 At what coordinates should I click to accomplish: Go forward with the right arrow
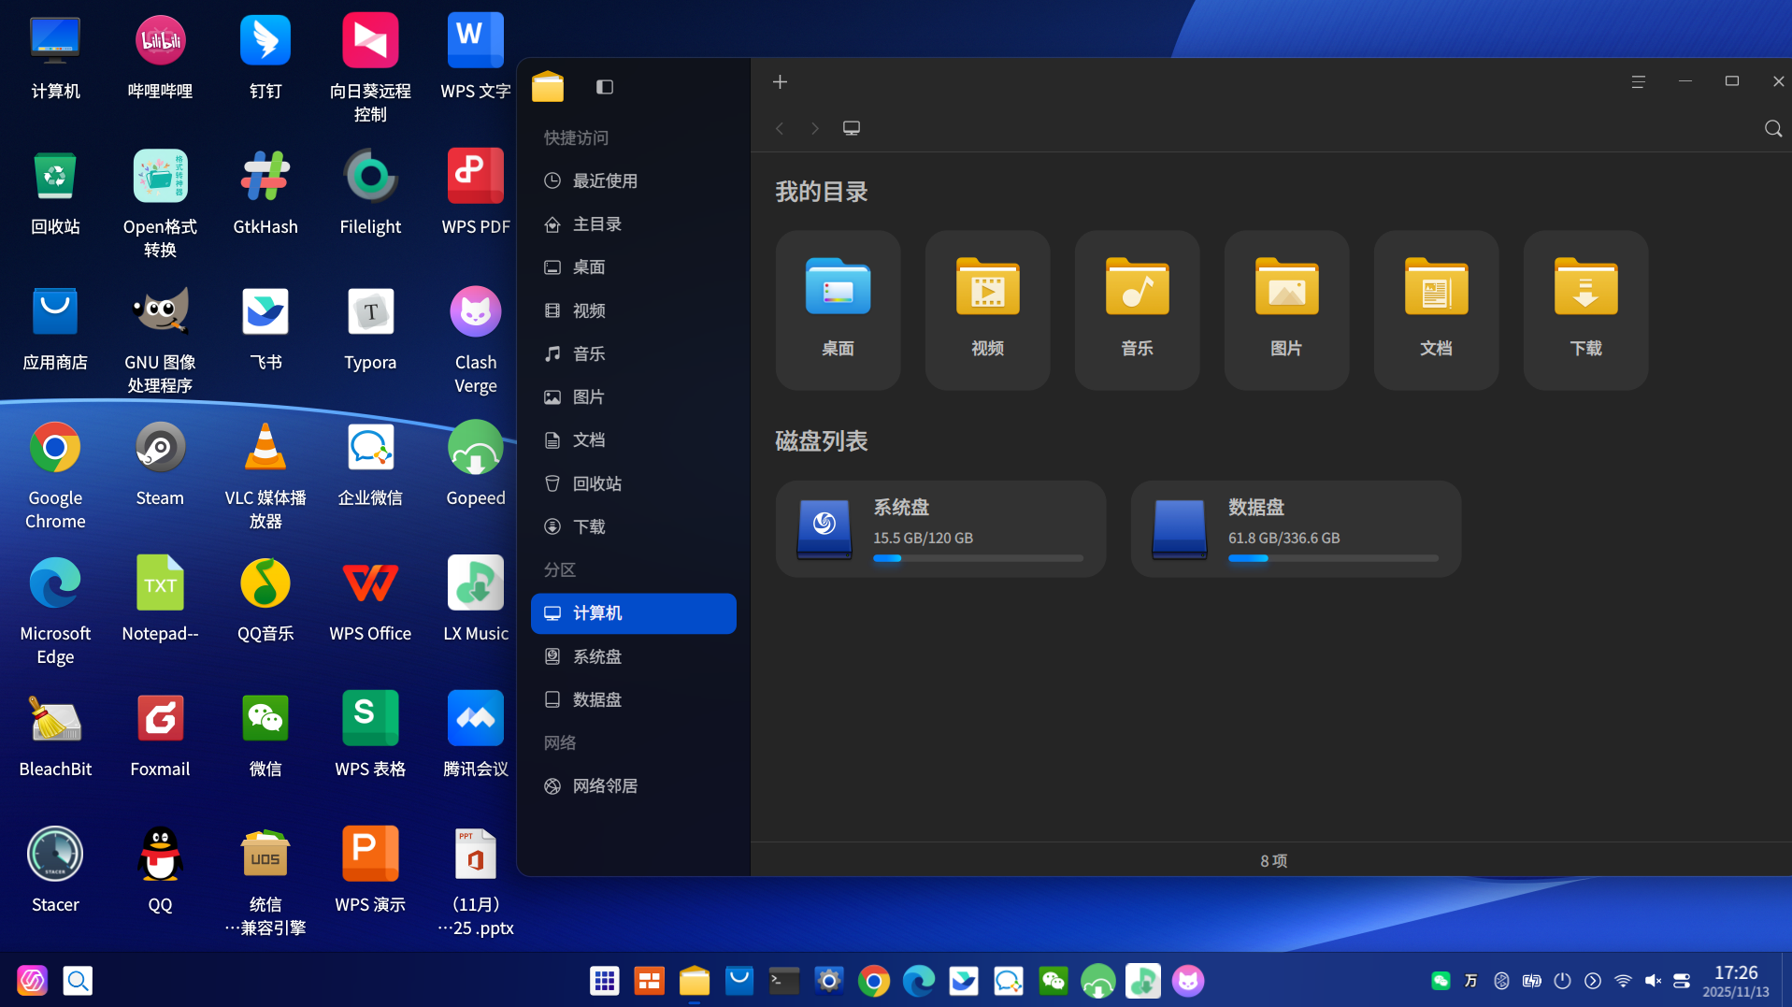(x=814, y=128)
